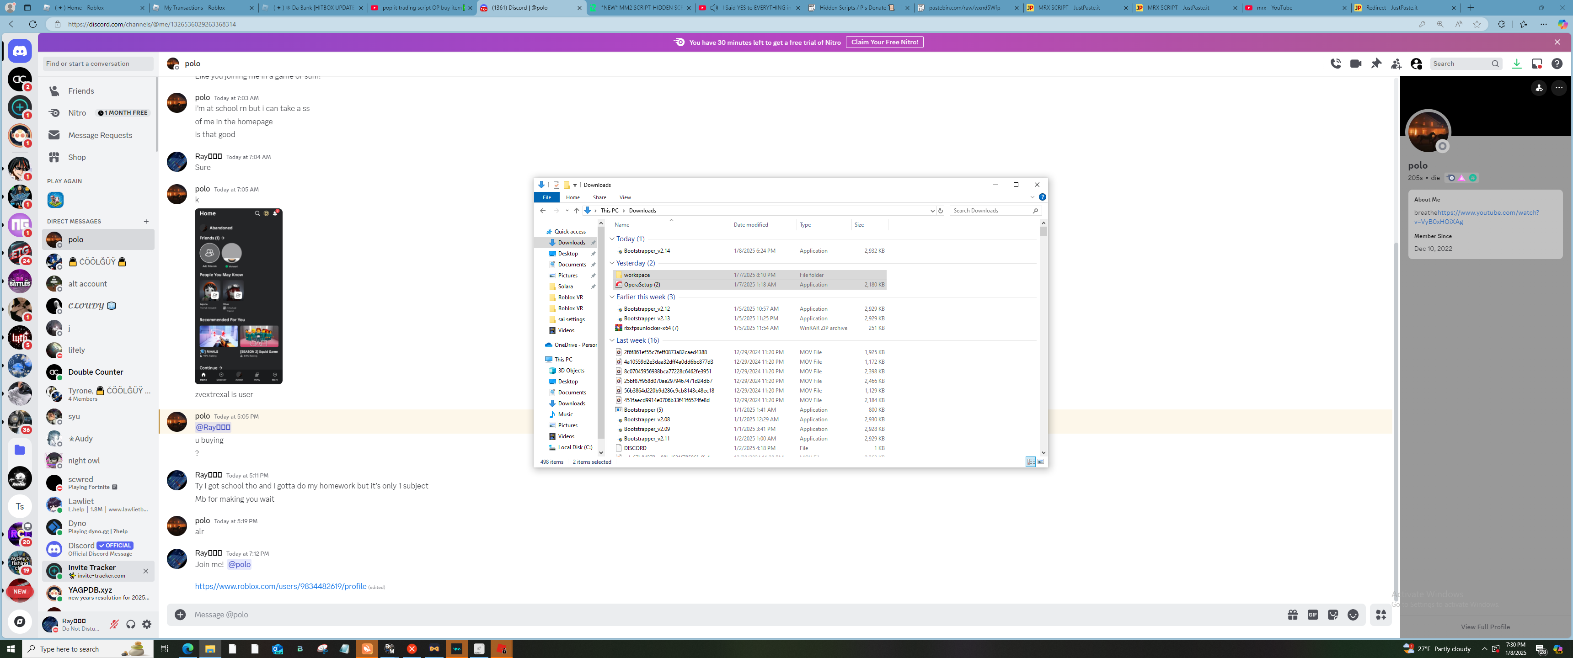Open File Explorer address bar dropdown
Image resolution: width=1573 pixels, height=658 pixels.
[x=932, y=211]
